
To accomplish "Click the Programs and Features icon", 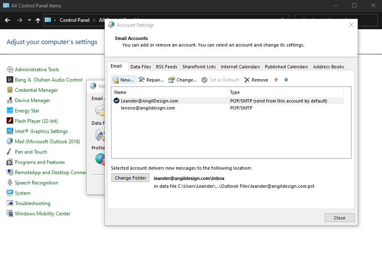I will (10, 162).
